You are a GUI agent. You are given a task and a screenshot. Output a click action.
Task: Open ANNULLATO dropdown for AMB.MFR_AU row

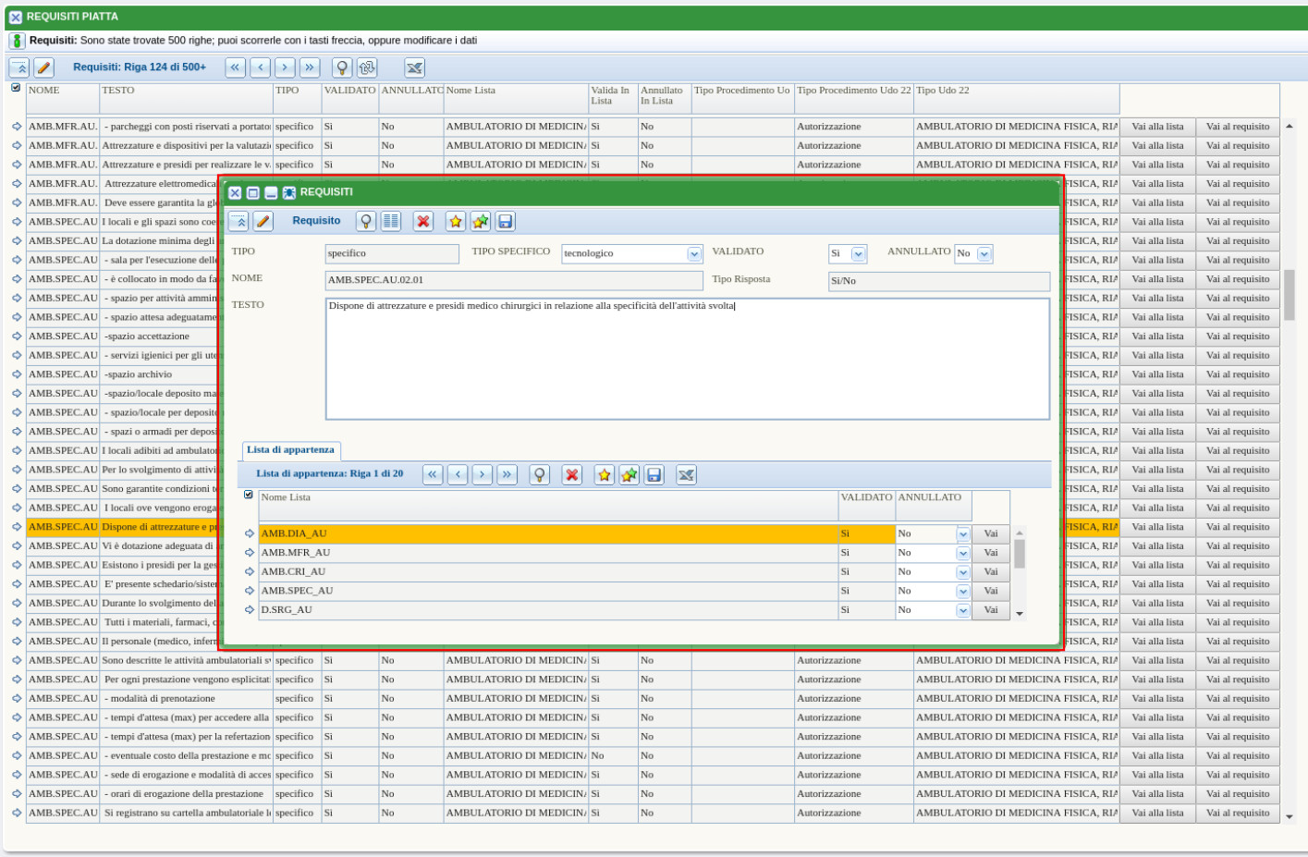(x=962, y=553)
